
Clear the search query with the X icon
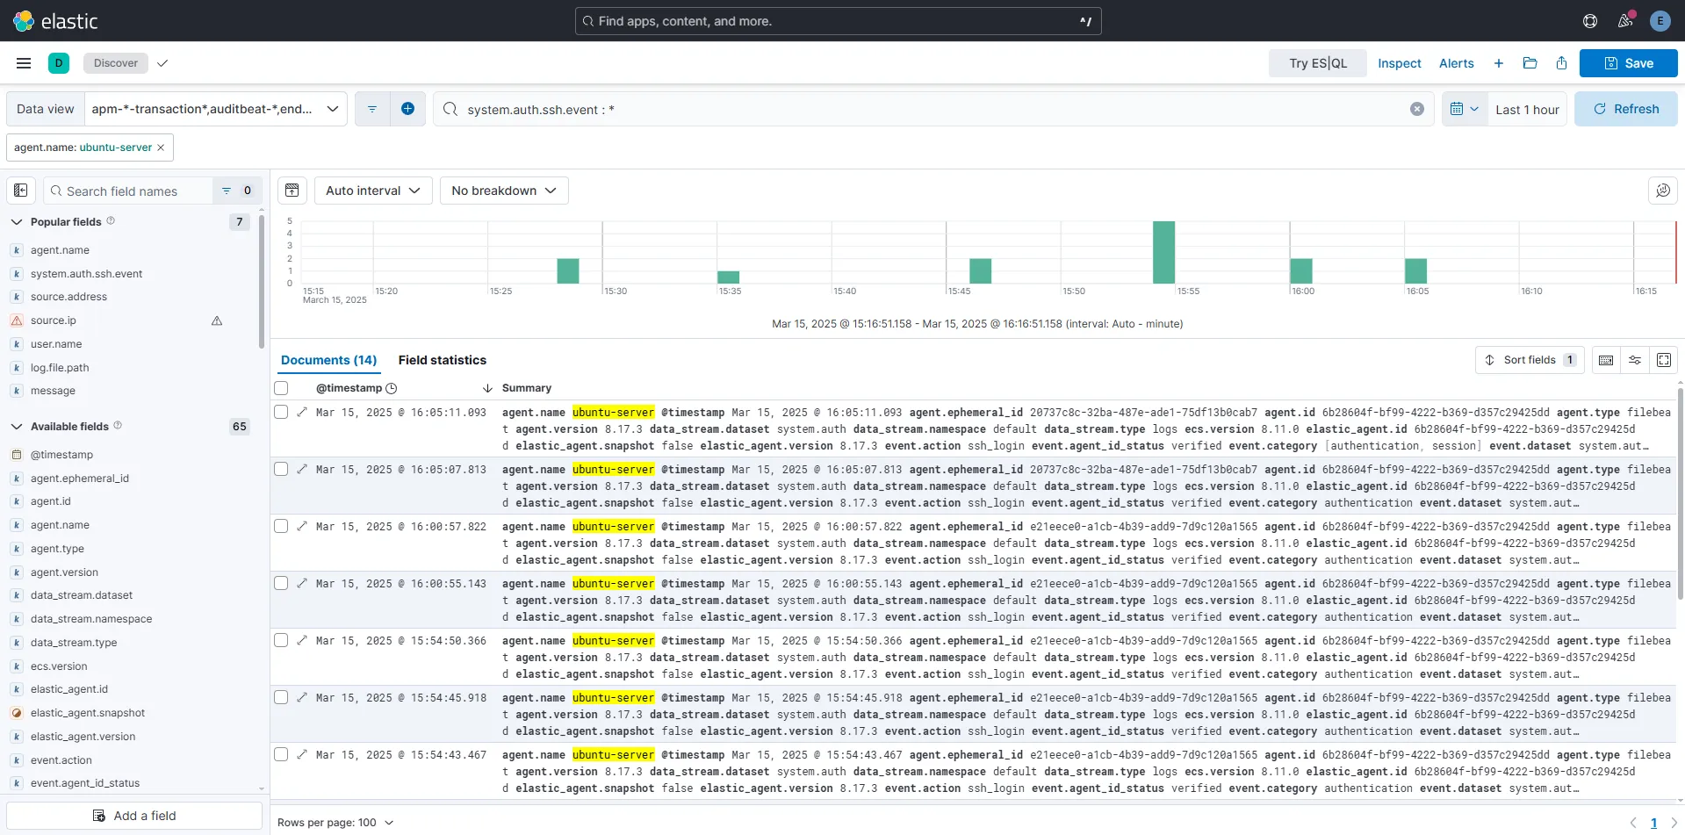coord(1416,109)
